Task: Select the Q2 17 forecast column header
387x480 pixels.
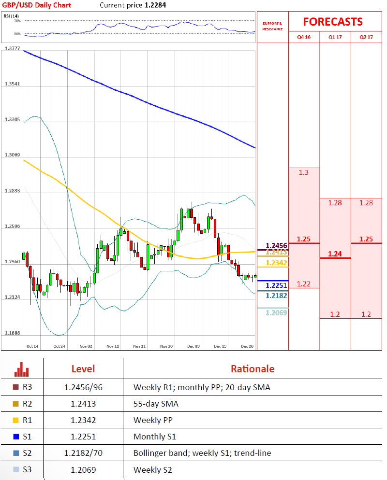Action: [x=366, y=37]
